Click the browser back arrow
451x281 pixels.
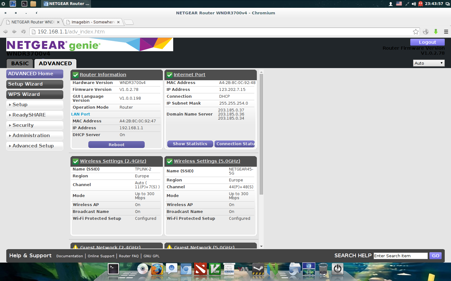tap(5, 32)
